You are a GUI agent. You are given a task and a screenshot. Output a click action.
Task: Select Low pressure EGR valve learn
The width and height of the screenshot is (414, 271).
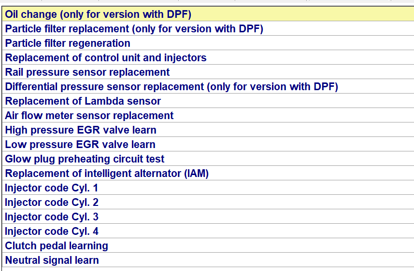[80, 145]
